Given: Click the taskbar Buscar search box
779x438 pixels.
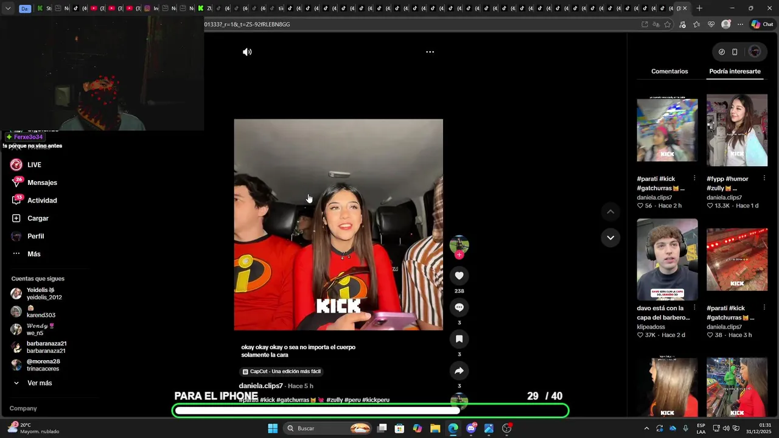Looking at the screenshot, I should 327,428.
